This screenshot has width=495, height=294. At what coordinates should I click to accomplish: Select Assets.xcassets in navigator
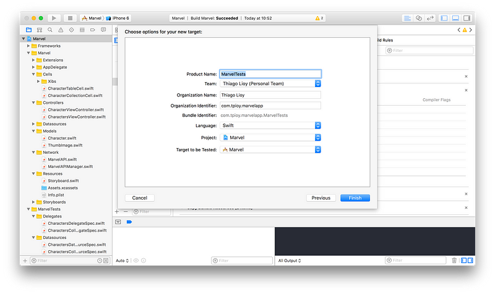[x=62, y=188]
